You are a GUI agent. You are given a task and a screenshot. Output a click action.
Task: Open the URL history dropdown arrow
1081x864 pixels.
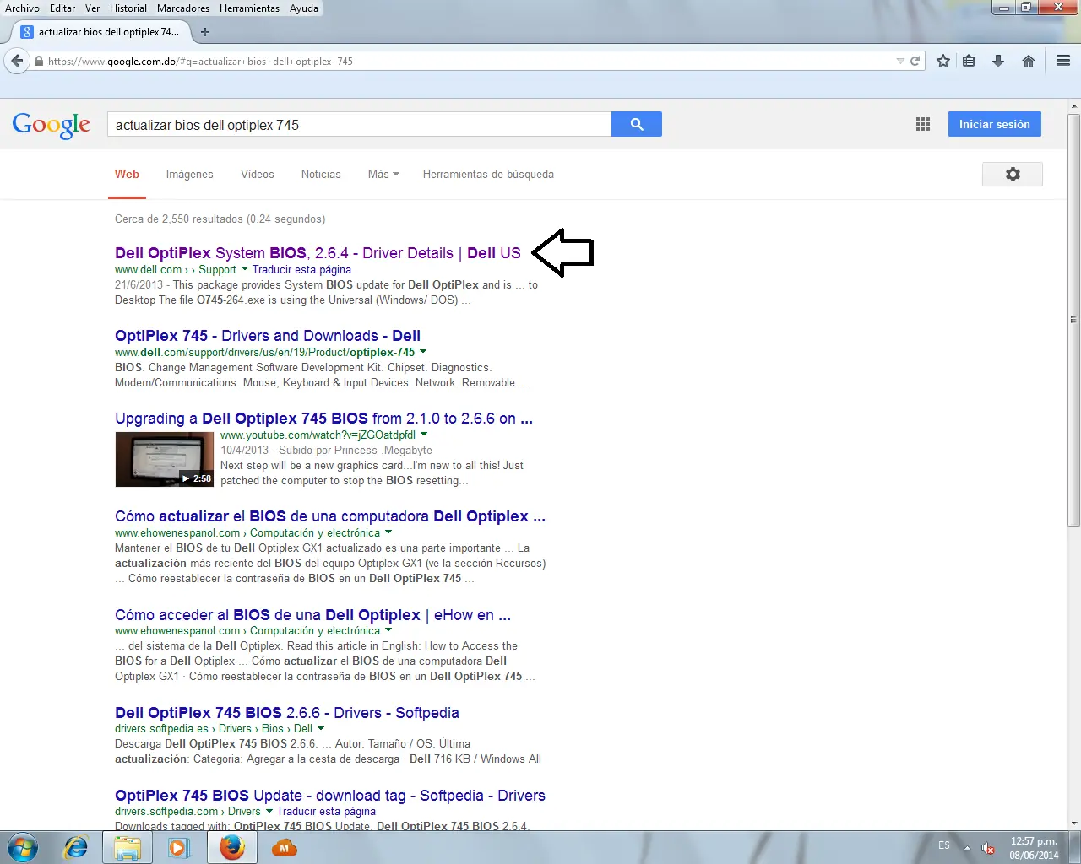tap(900, 61)
